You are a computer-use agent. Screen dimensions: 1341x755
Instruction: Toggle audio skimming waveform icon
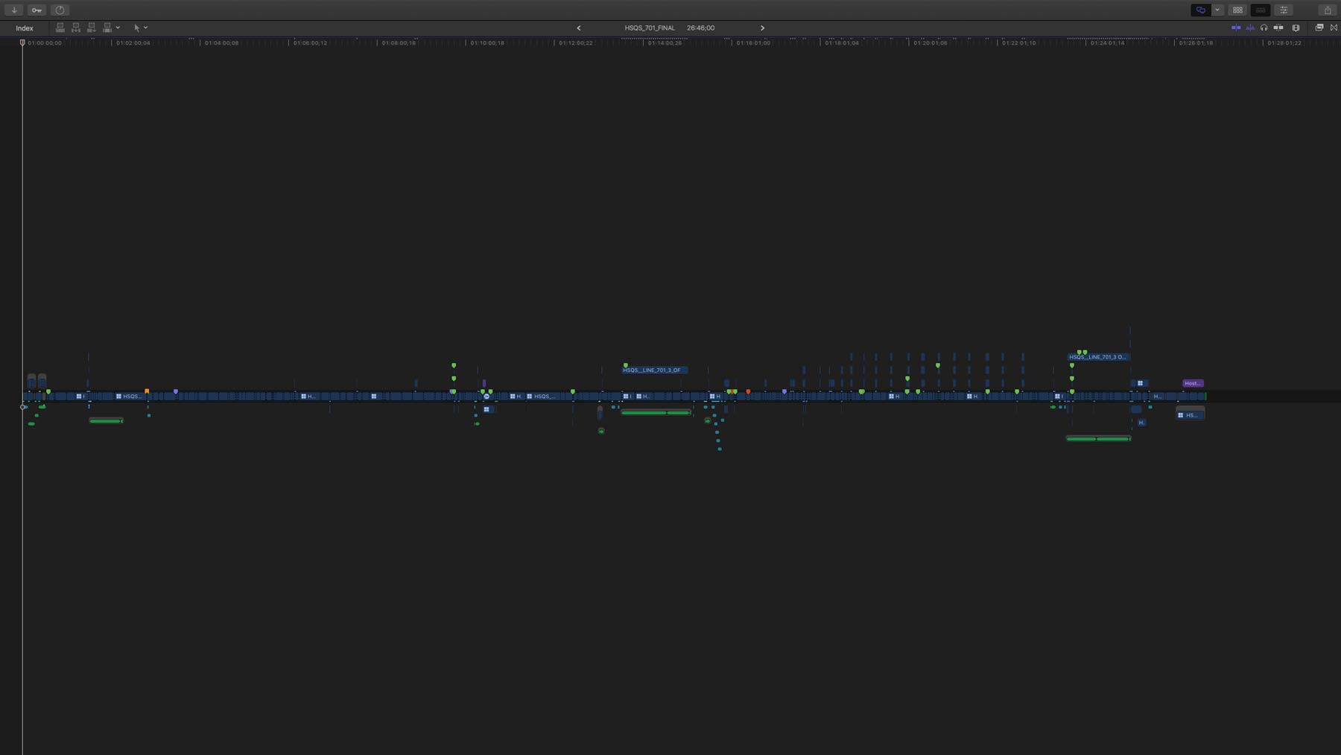(1250, 28)
